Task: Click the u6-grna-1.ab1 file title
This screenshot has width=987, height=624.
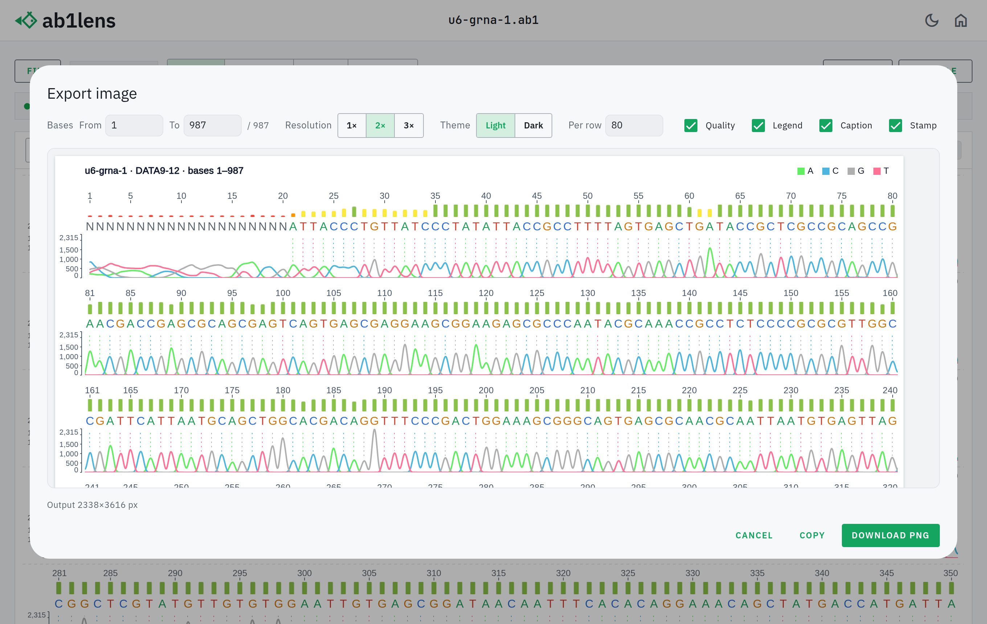Action: pyautogui.click(x=493, y=20)
